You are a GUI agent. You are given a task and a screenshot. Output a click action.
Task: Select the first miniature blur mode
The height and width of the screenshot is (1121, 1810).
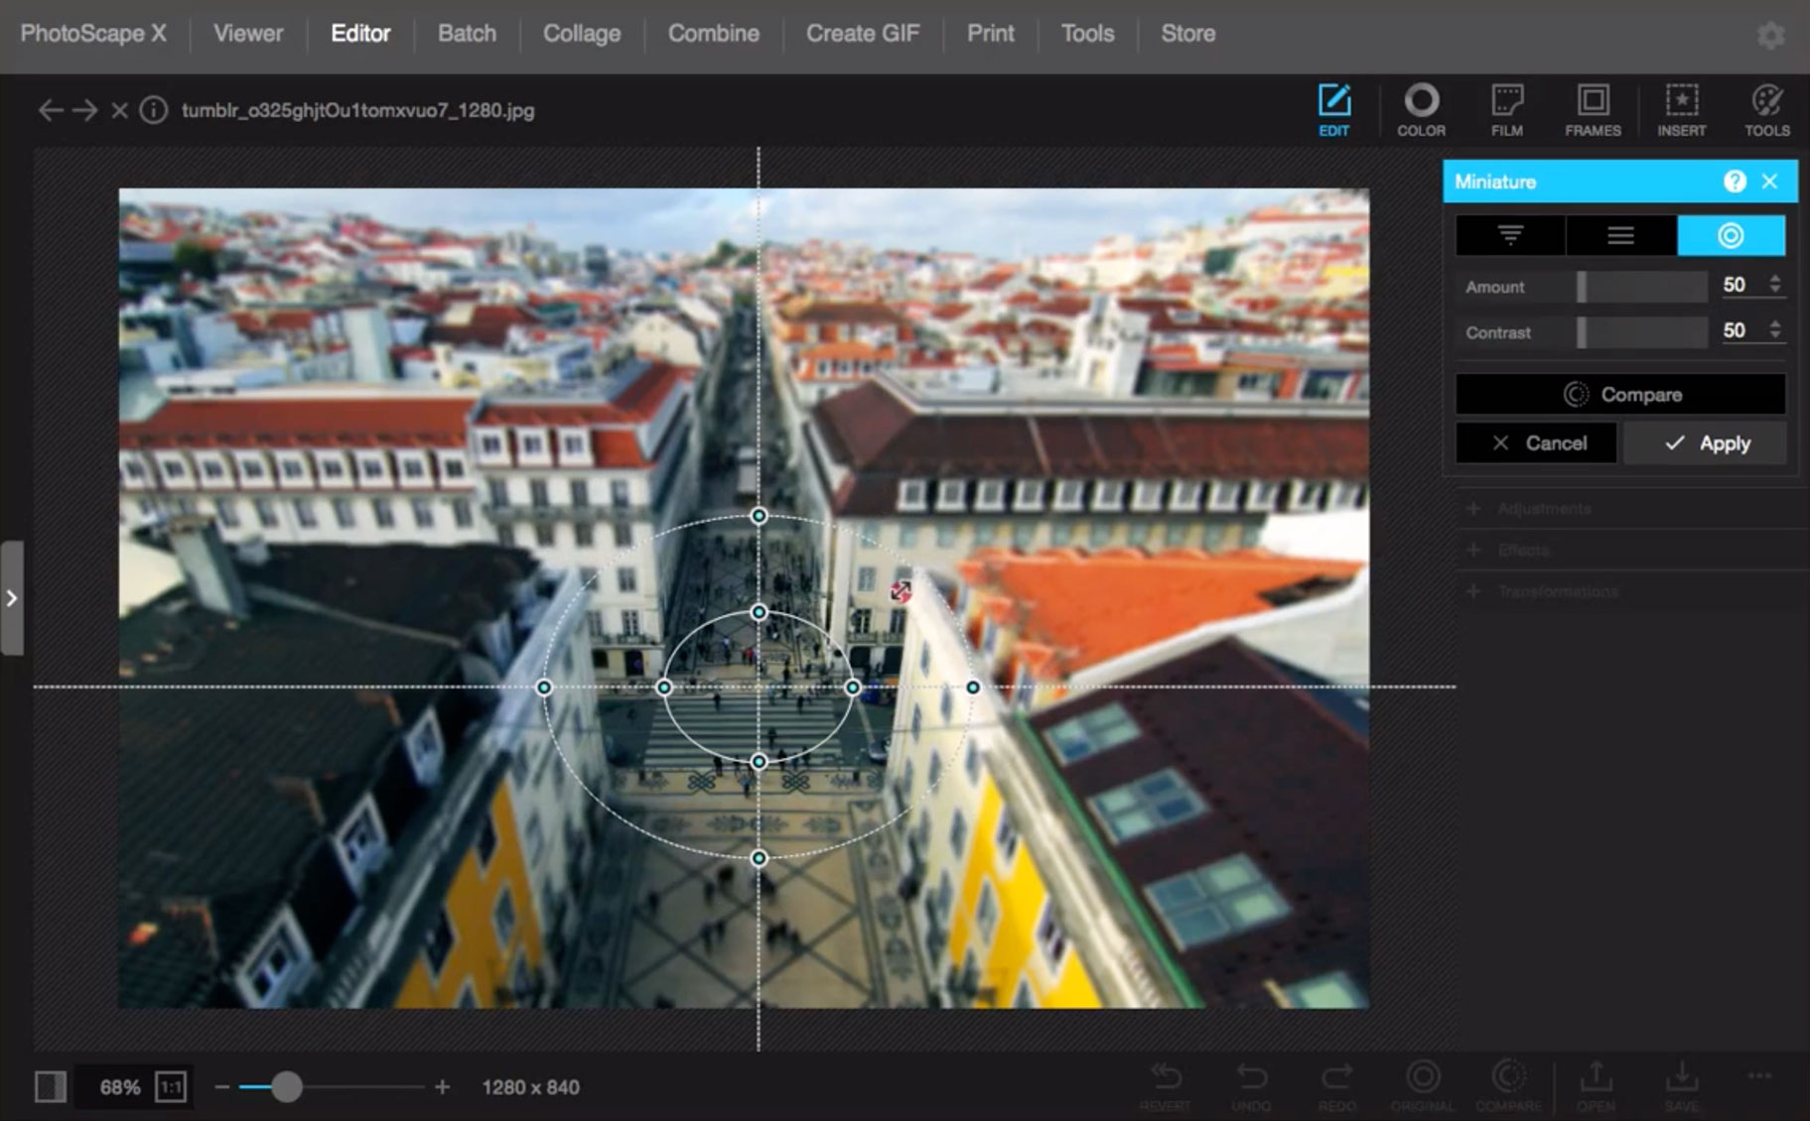(x=1510, y=236)
